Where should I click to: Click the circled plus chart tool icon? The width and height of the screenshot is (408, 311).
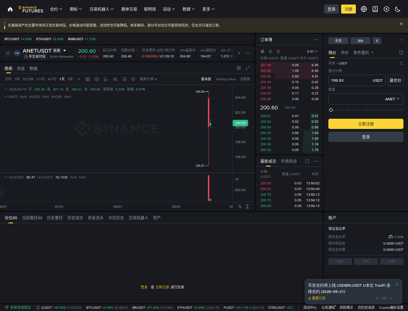click(97, 79)
